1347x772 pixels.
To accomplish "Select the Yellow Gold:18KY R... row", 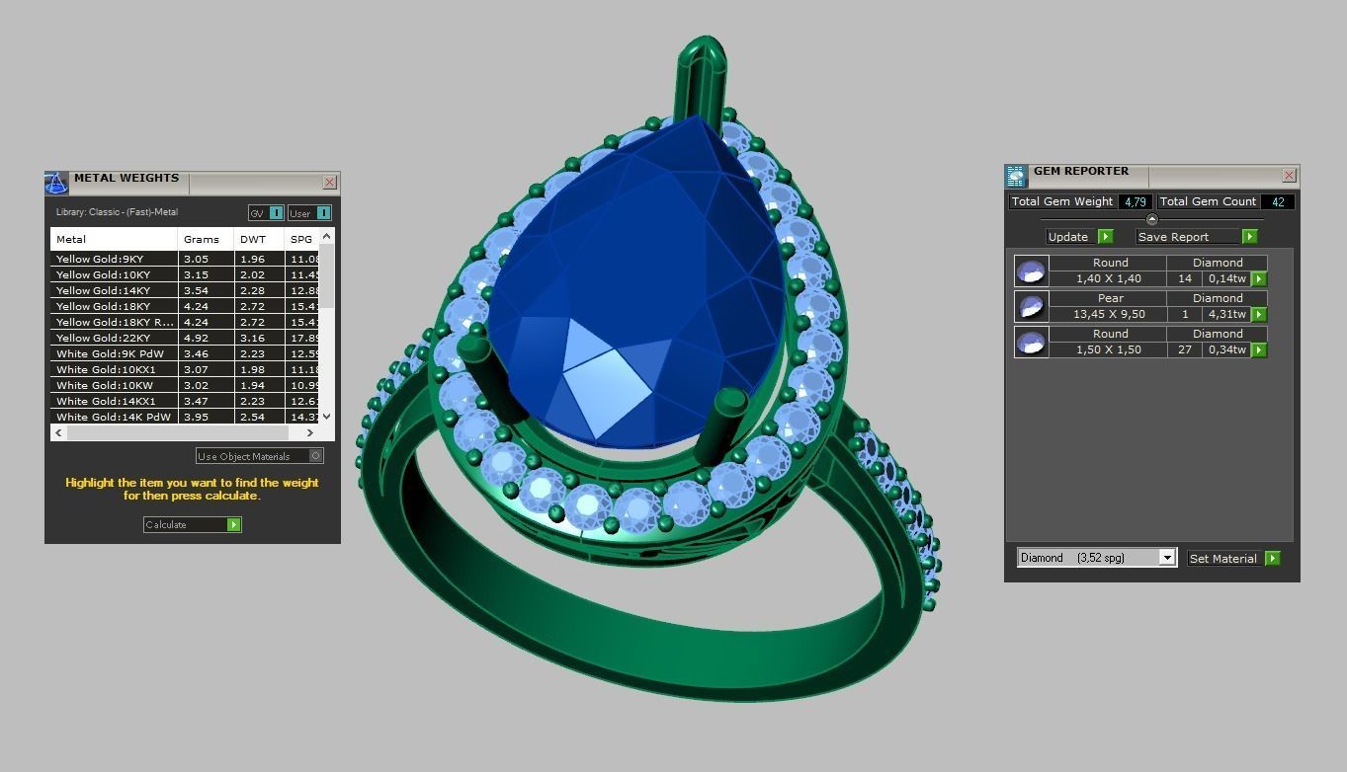I will 185,322.
